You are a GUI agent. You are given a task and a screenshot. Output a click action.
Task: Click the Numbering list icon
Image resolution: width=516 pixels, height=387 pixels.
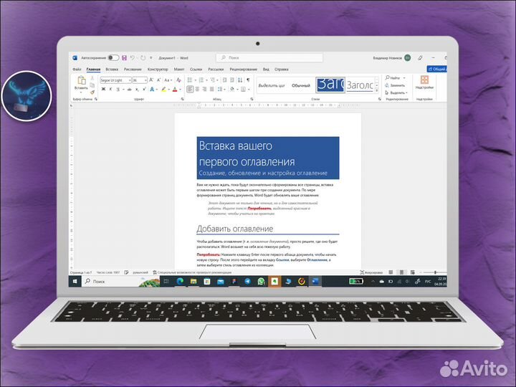pos(201,80)
